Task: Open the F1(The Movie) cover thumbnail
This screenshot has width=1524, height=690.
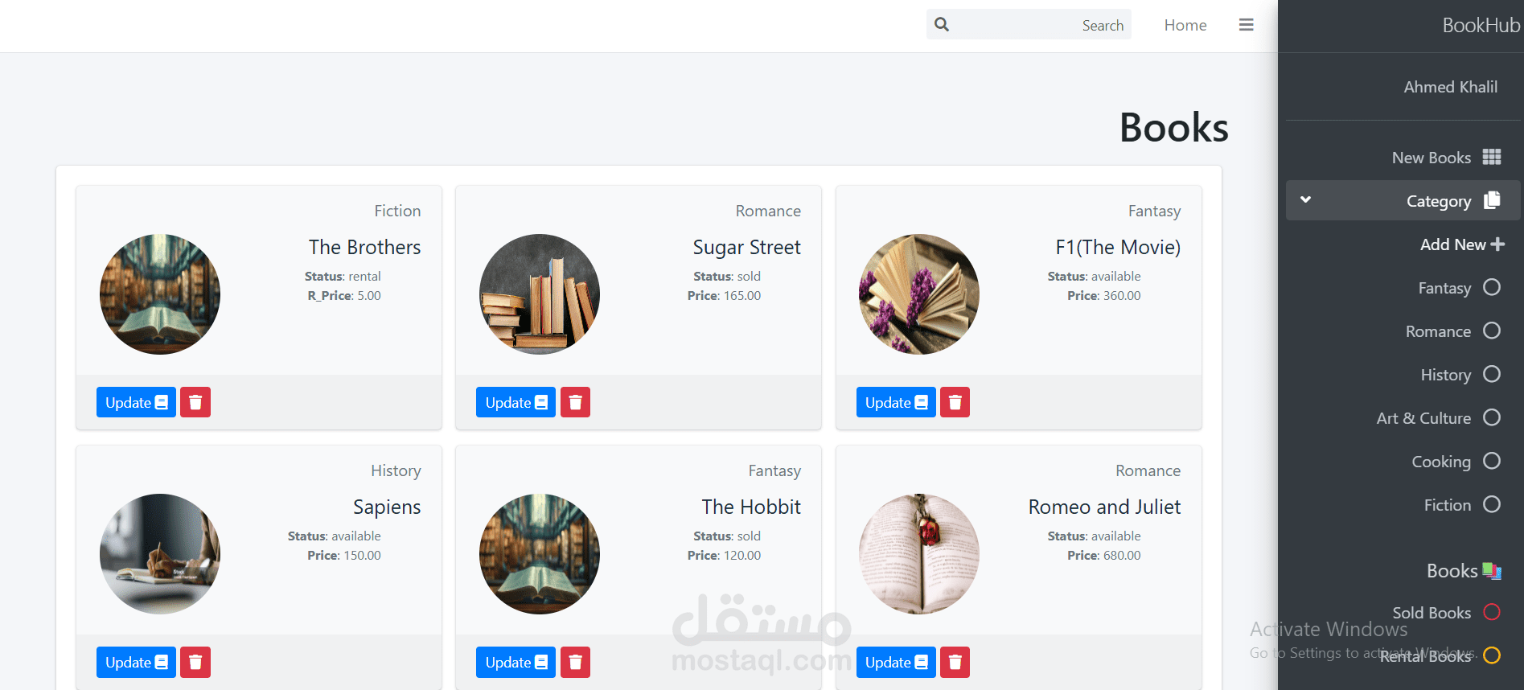Action: pyautogui.click(x=919, y=294)
